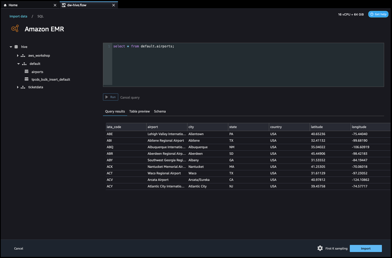The image size is (392, 258).
Task: Click the tpcds_bulk_insert_default table icon
Action: tap(26, 79)
